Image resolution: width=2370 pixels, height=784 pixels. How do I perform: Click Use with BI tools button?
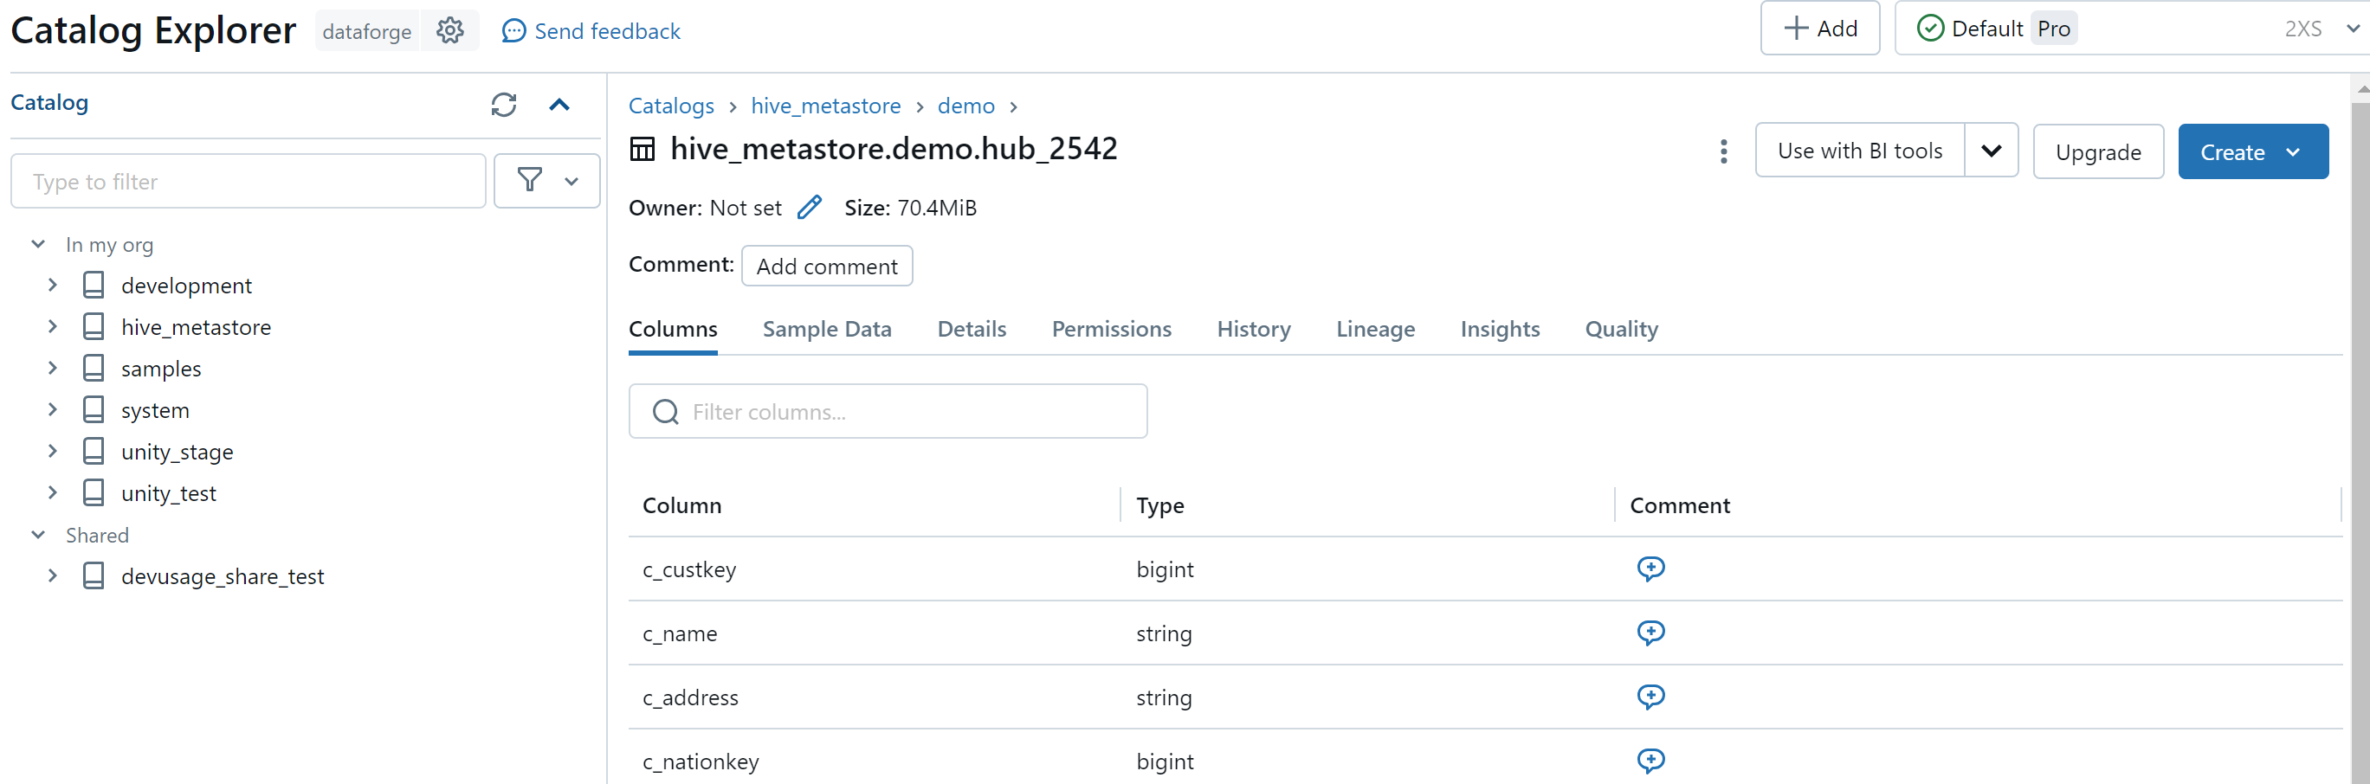pos(1859,151)
